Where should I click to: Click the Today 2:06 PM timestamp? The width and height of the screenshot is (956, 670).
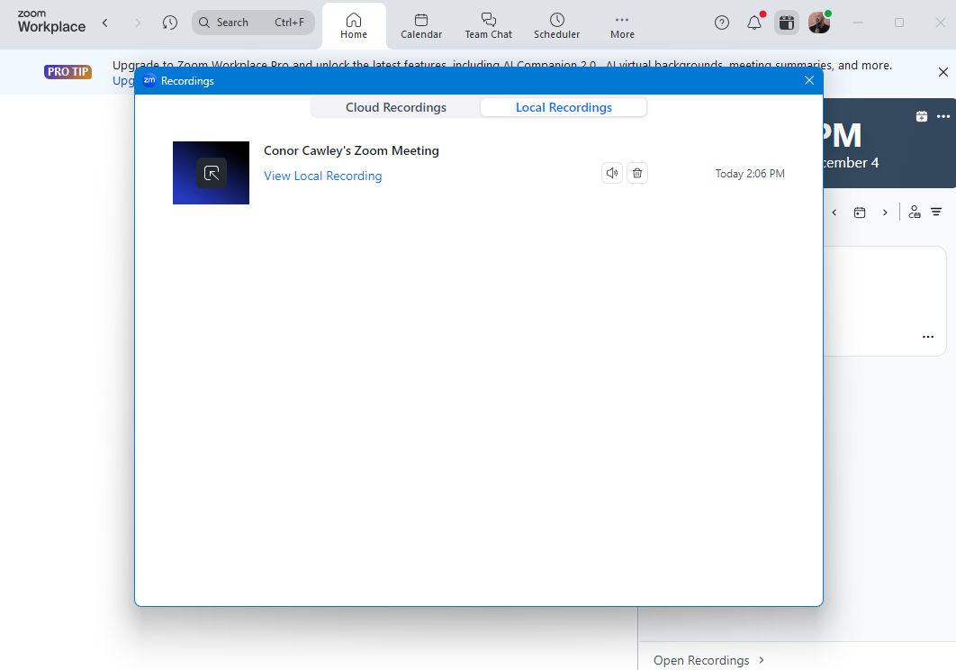[750, 174]
